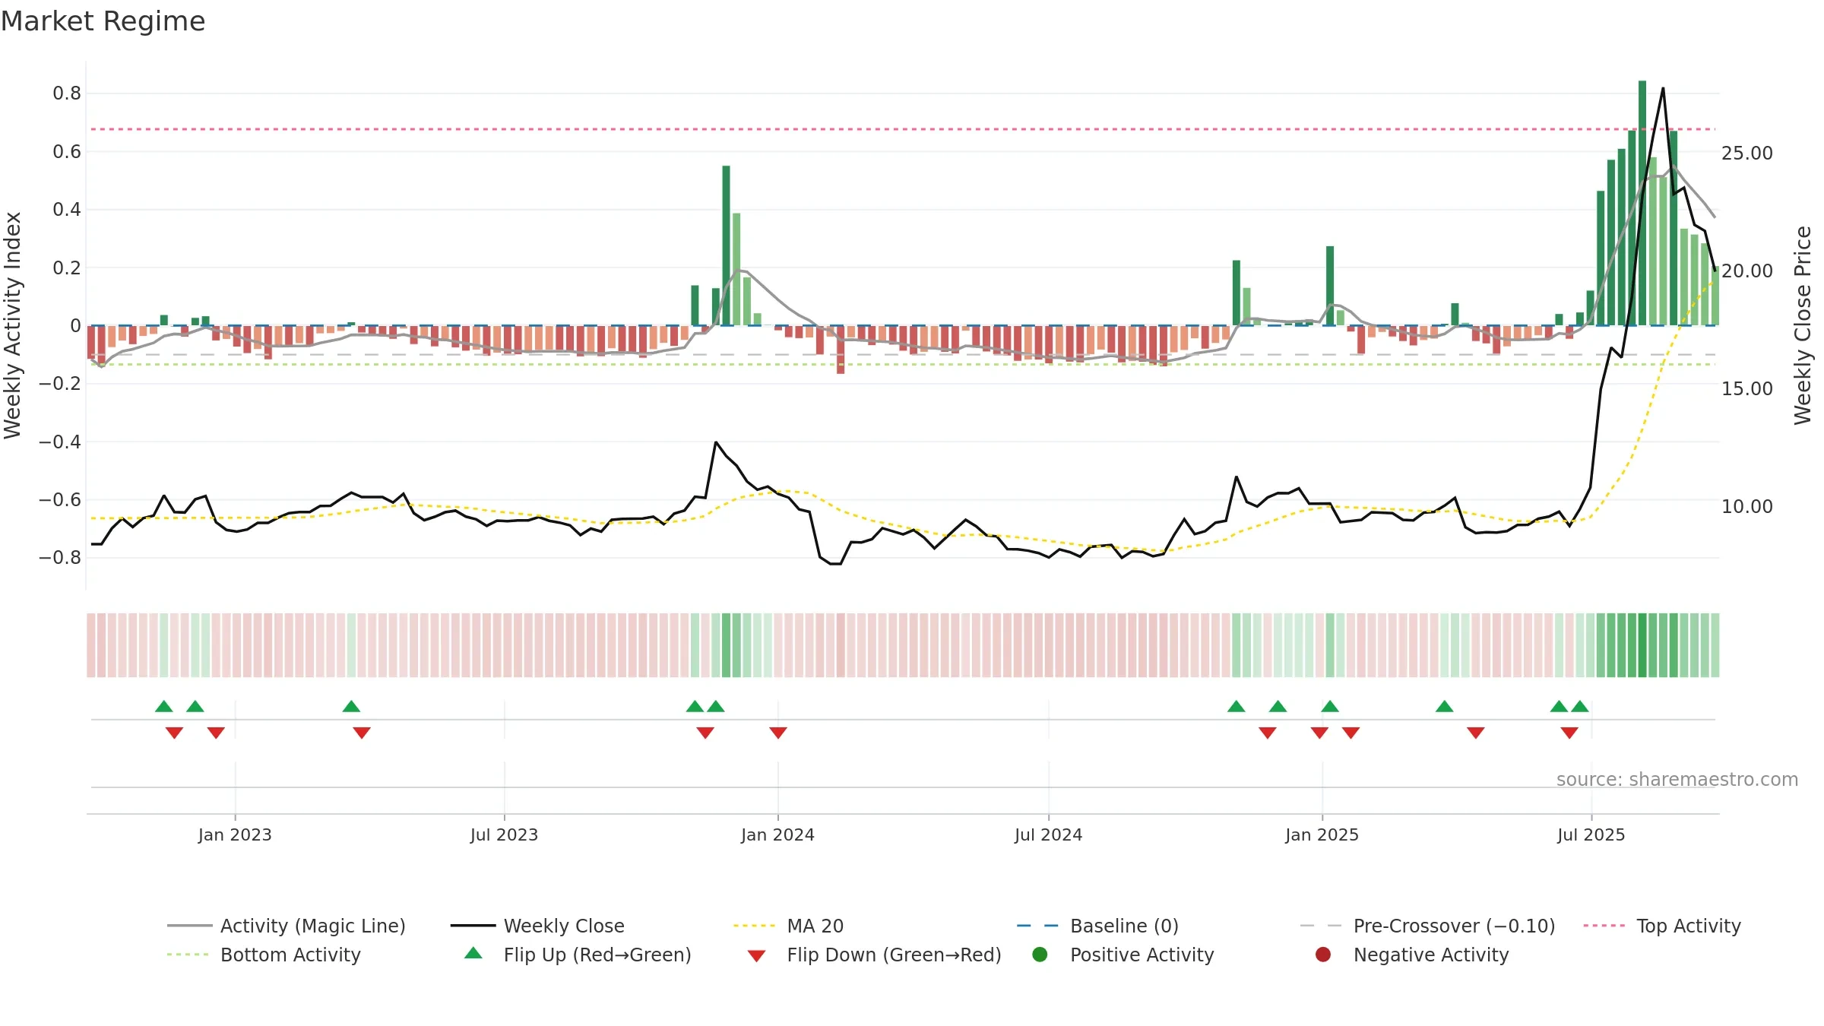Toggle Flip Up (Red→Green) legend entry
This screenshot has height=1026, width=1824.
[578, 955]
